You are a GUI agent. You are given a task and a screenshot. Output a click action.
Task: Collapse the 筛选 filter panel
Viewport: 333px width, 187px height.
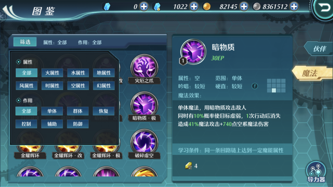25,42
